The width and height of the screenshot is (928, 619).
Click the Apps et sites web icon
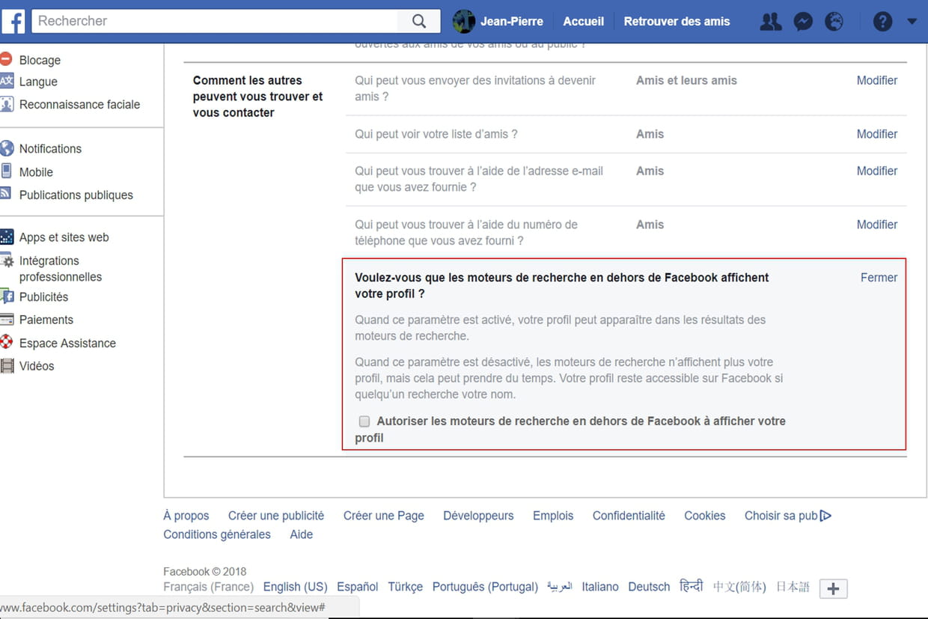[7, 237]
